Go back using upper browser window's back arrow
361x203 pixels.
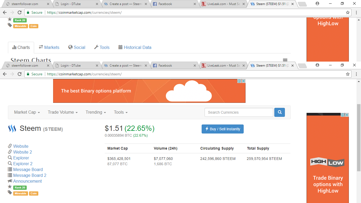[x=5, y=12]
